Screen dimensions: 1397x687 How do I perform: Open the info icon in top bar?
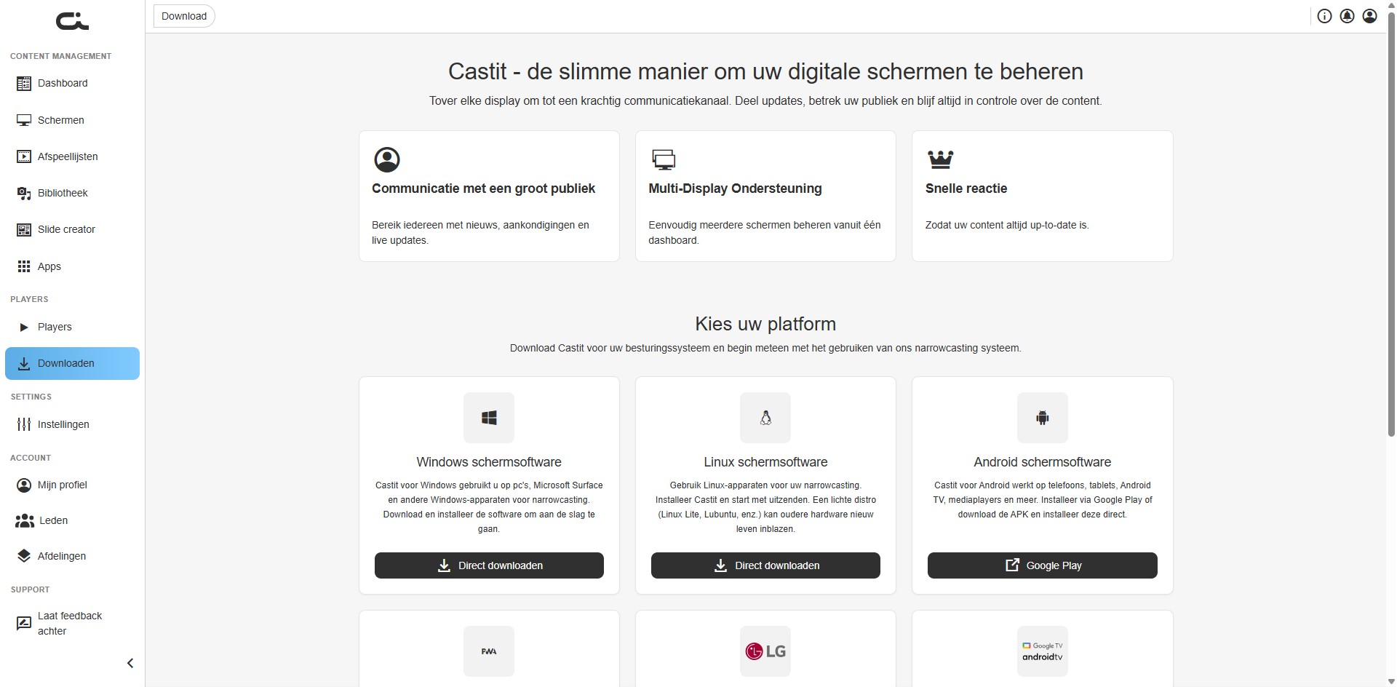coord(1324,16)
